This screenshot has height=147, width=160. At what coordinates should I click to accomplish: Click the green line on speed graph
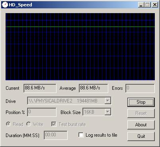tap(80, 27)
